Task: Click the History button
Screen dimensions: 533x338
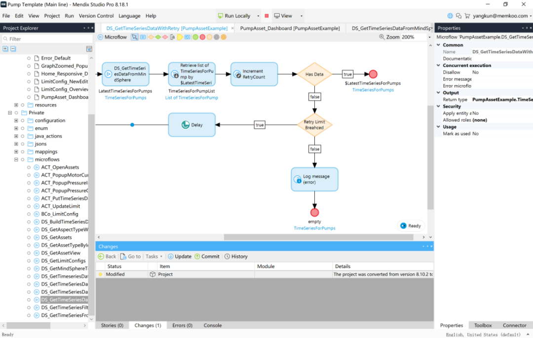Action: pyautogui.click(x=236, y=257)
